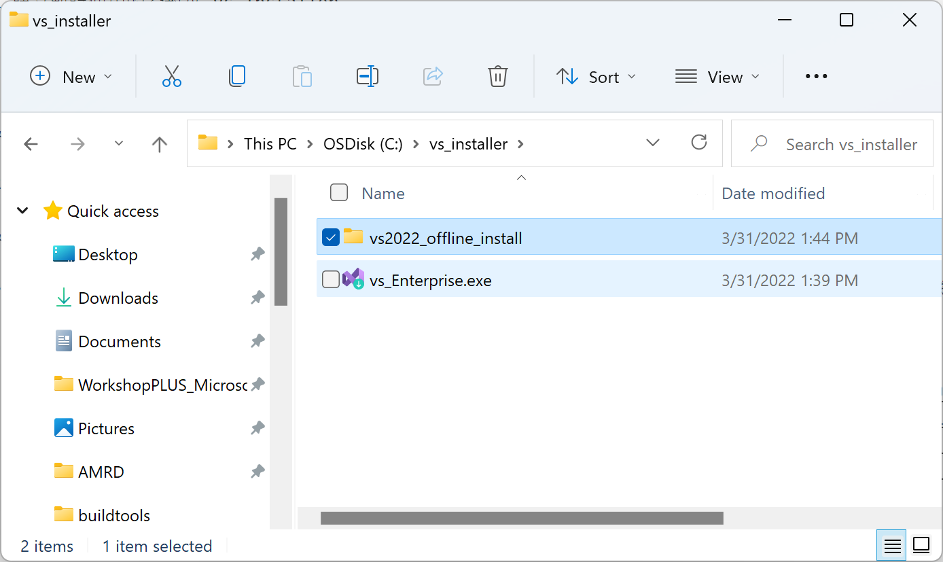Collapse the Quick access section
The image size is (943, 562).
tap(22, 211)
